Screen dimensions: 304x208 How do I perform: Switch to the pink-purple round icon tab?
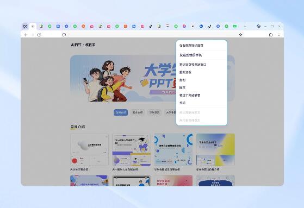pos(184,26)
